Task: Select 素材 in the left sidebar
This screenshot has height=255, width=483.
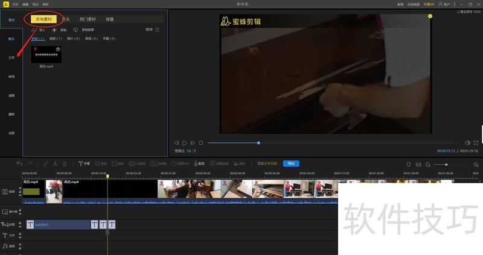Action: [11, 20]
